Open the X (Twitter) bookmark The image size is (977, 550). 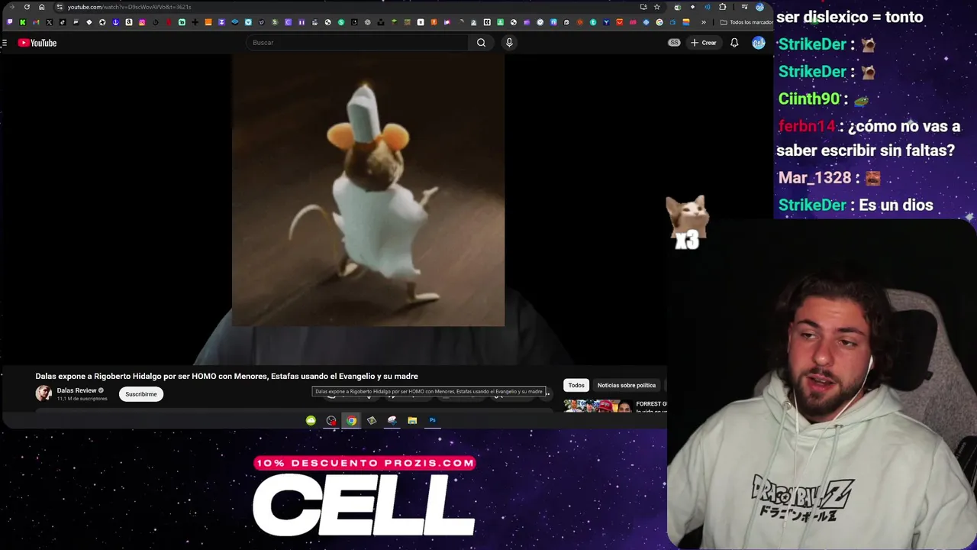[x=49, y=22]
